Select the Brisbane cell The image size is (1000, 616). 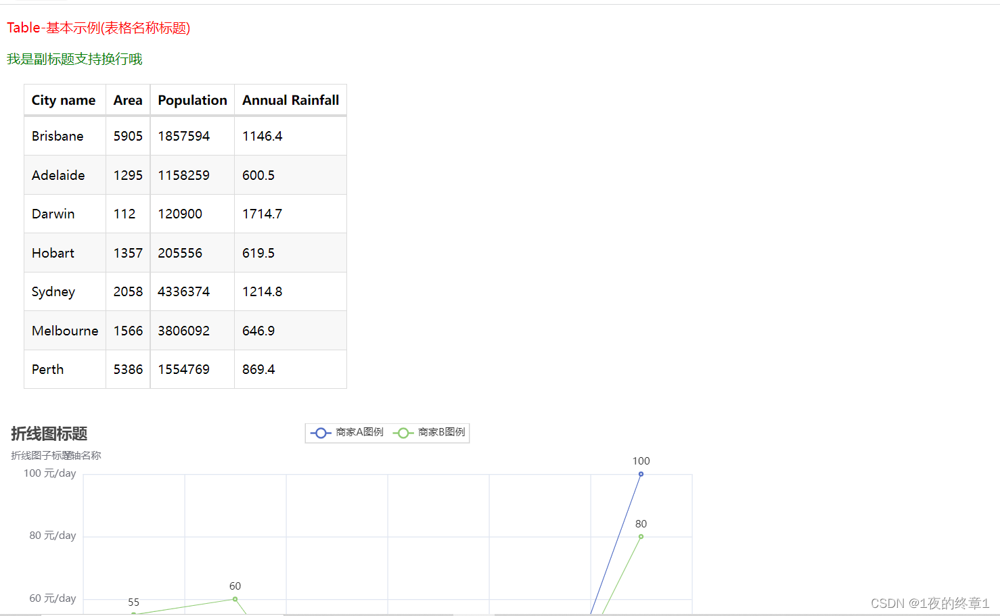tap(65, 136)
